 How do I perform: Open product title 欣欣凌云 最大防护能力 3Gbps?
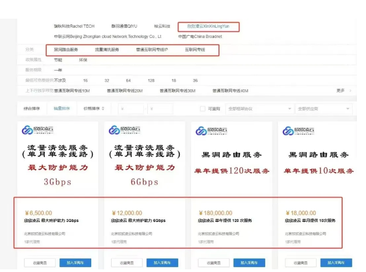pos(51,221)
